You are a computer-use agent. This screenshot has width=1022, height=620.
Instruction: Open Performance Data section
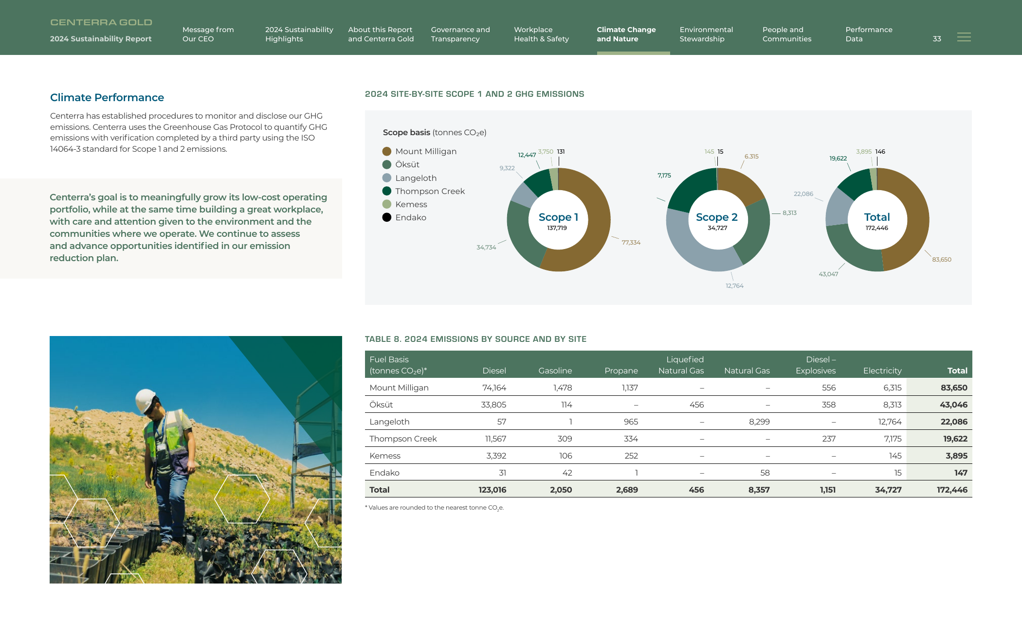[869, 34]
